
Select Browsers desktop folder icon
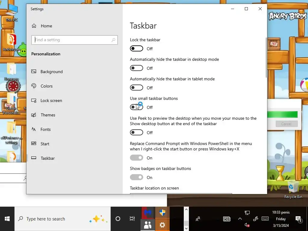[11, 72]
